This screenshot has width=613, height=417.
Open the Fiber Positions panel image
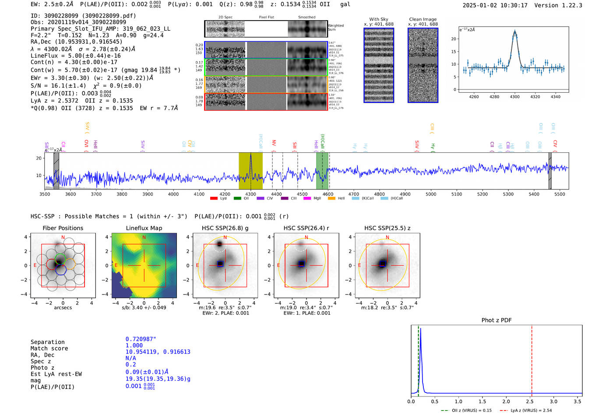pyautogui.click(x=63, y=266)
